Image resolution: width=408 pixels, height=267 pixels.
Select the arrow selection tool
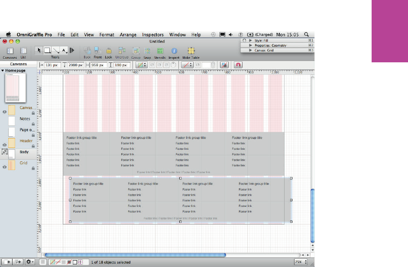pyautogui.click(x=39, y=50)
